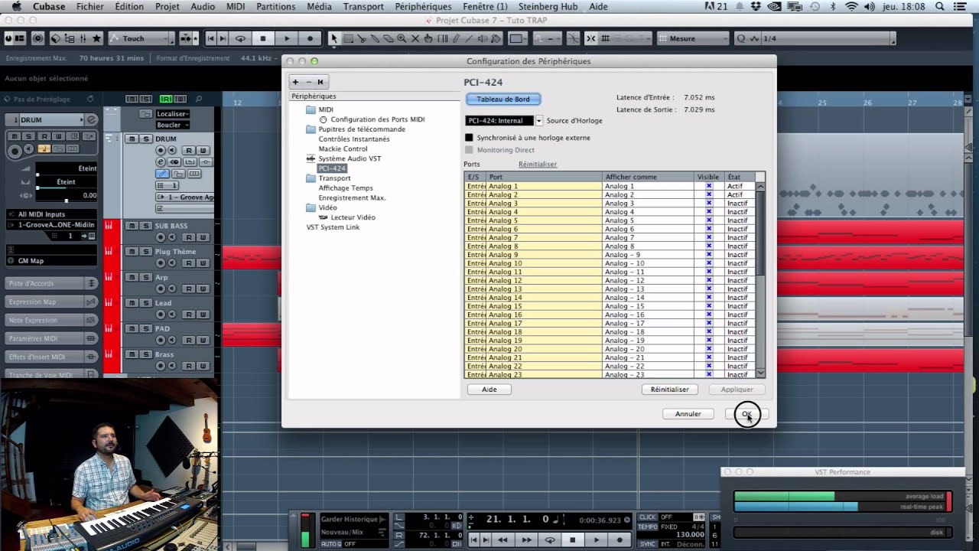The image size is (979, 551).
Task: Click the Réinitialiser link beside Ports
Action: click(x=538, y=165)
